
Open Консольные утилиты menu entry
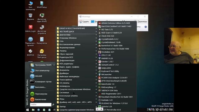[x=77, y=96]
